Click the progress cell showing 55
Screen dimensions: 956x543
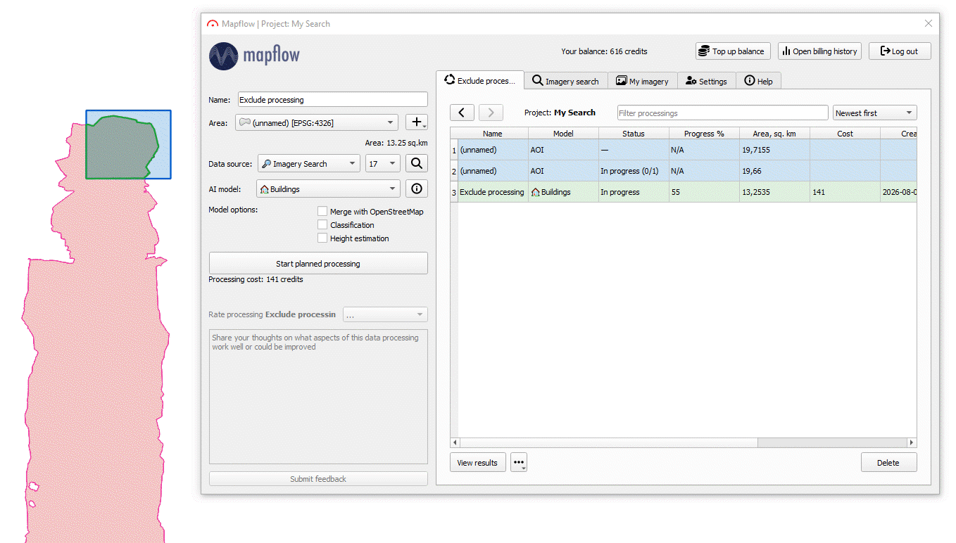704,192
